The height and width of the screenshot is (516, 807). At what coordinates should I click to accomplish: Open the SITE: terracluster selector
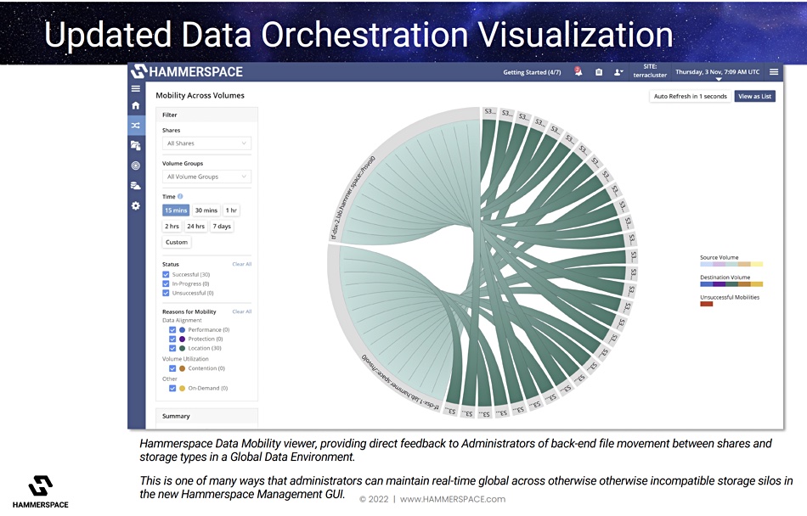point(650,71)
